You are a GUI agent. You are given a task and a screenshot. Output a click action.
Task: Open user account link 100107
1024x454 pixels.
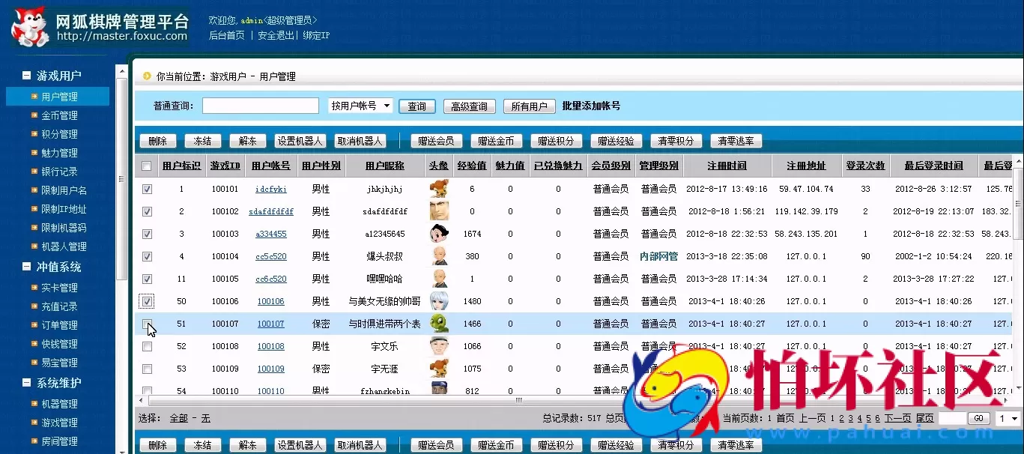pyautogui.click(x=270, y=324)
